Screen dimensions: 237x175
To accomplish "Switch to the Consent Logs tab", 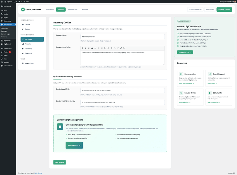I will coord(73,9).
